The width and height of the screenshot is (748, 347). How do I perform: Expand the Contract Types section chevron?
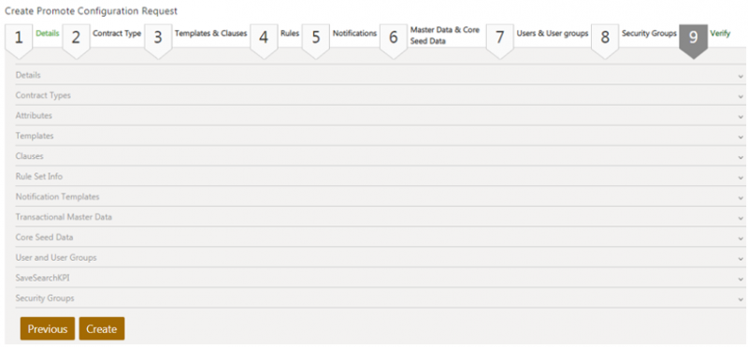pyautogui.click(x=741, y=96)
